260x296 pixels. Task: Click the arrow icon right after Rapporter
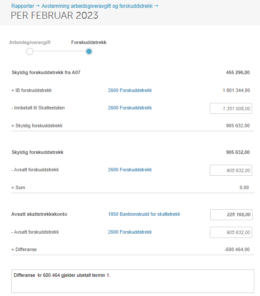(x=38, y=6)
